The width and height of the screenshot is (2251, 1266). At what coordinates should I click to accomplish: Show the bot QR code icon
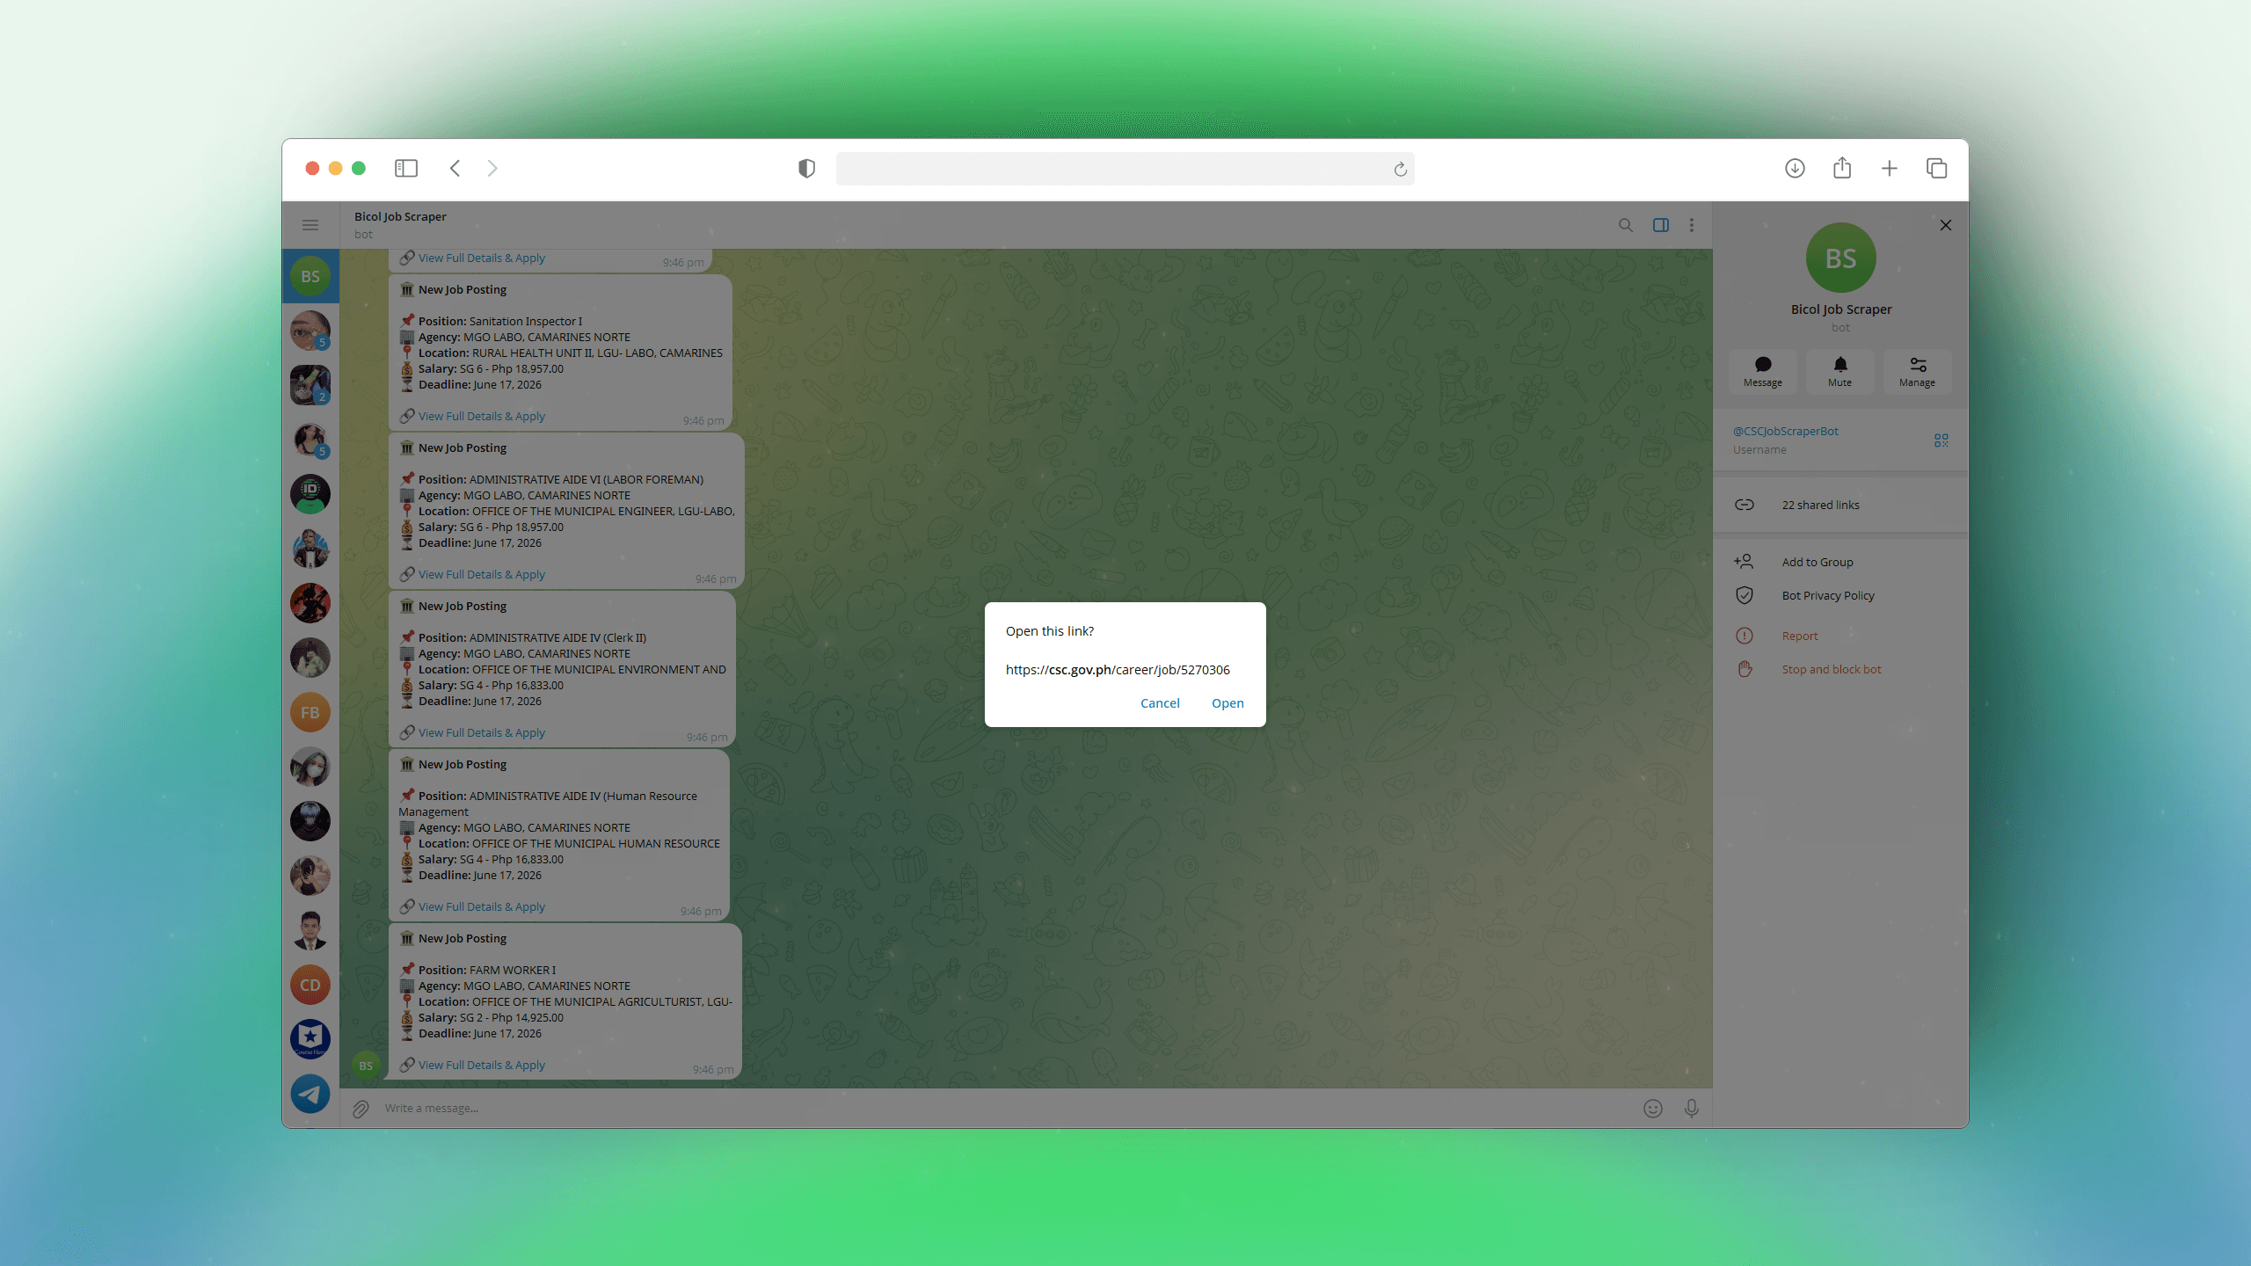(x=1941, y=440)
